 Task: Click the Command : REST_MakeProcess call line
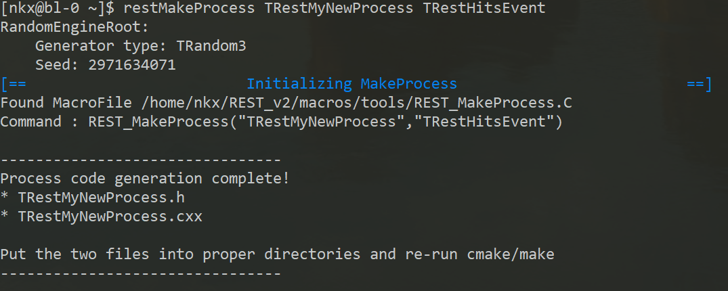281,122
